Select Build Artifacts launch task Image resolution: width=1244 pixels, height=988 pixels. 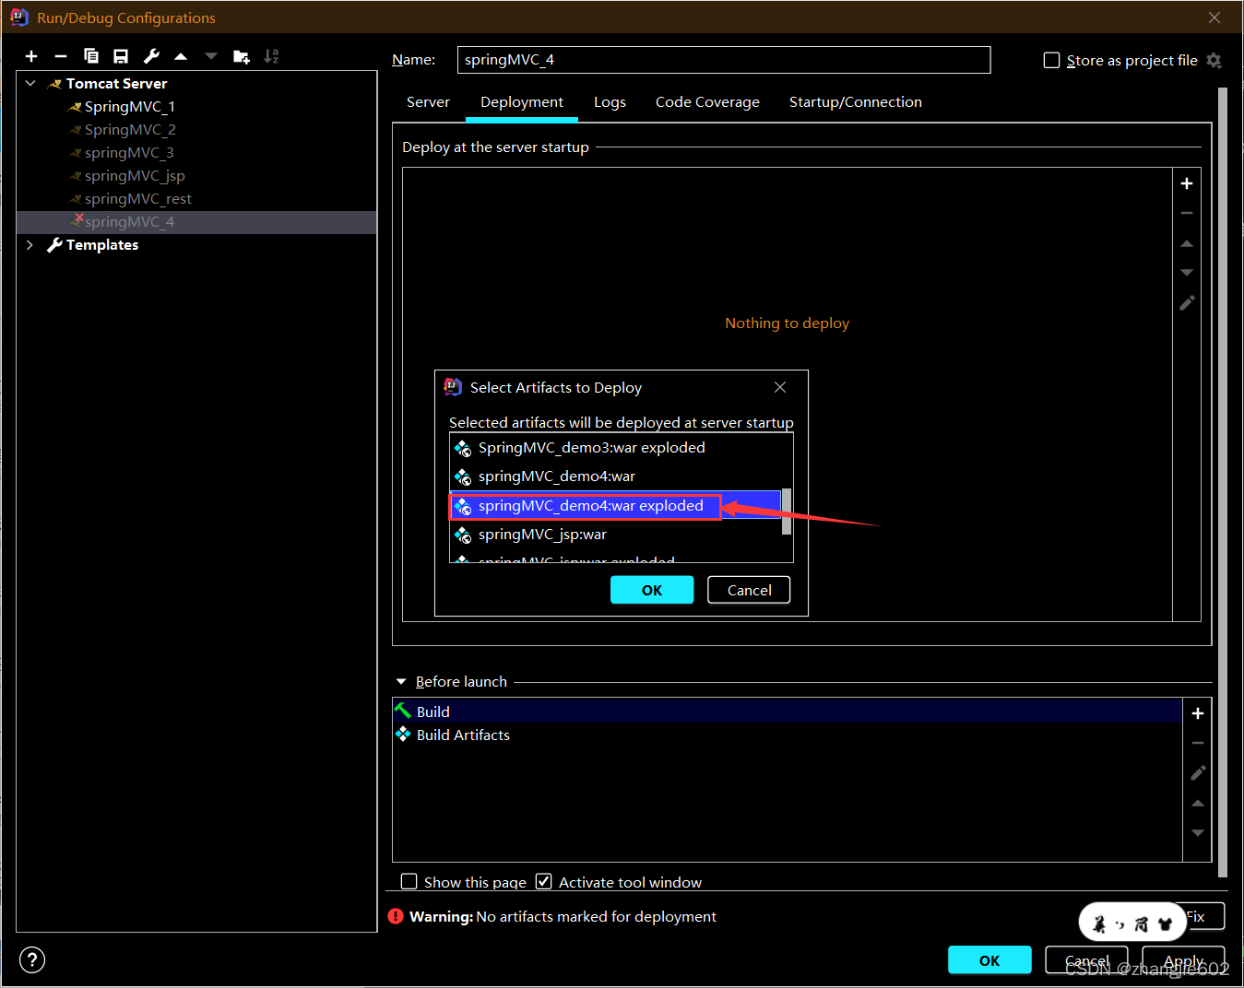point(788,735)
